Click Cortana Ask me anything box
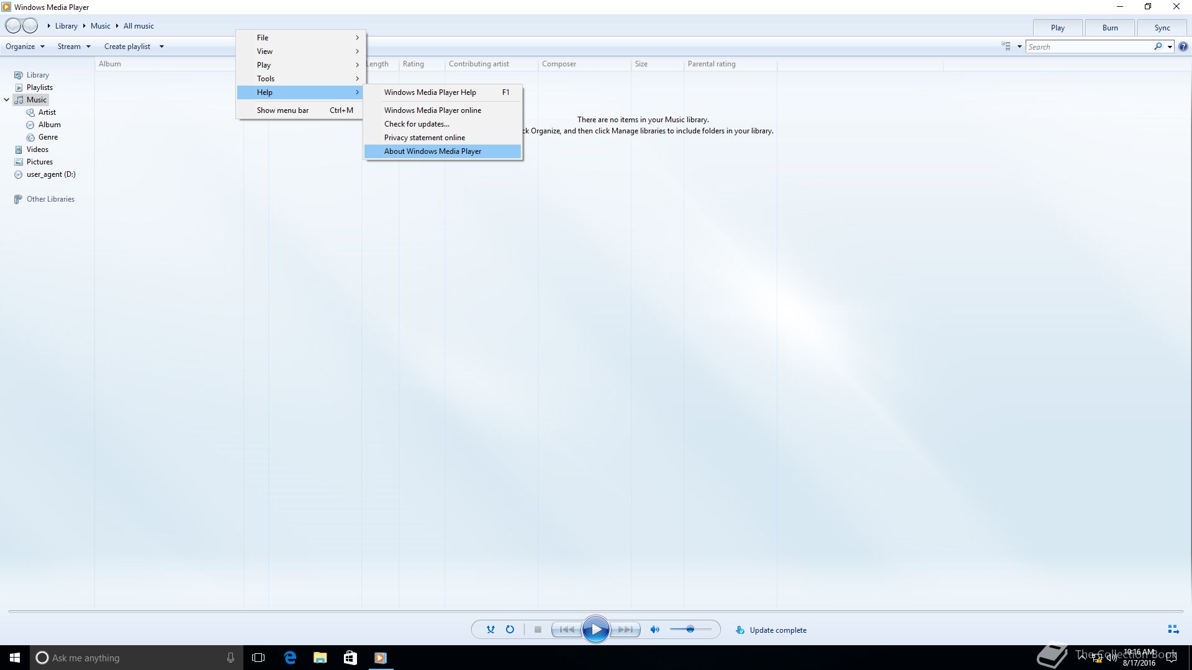Screen dimensions: 1192x670 click(137, 658)
